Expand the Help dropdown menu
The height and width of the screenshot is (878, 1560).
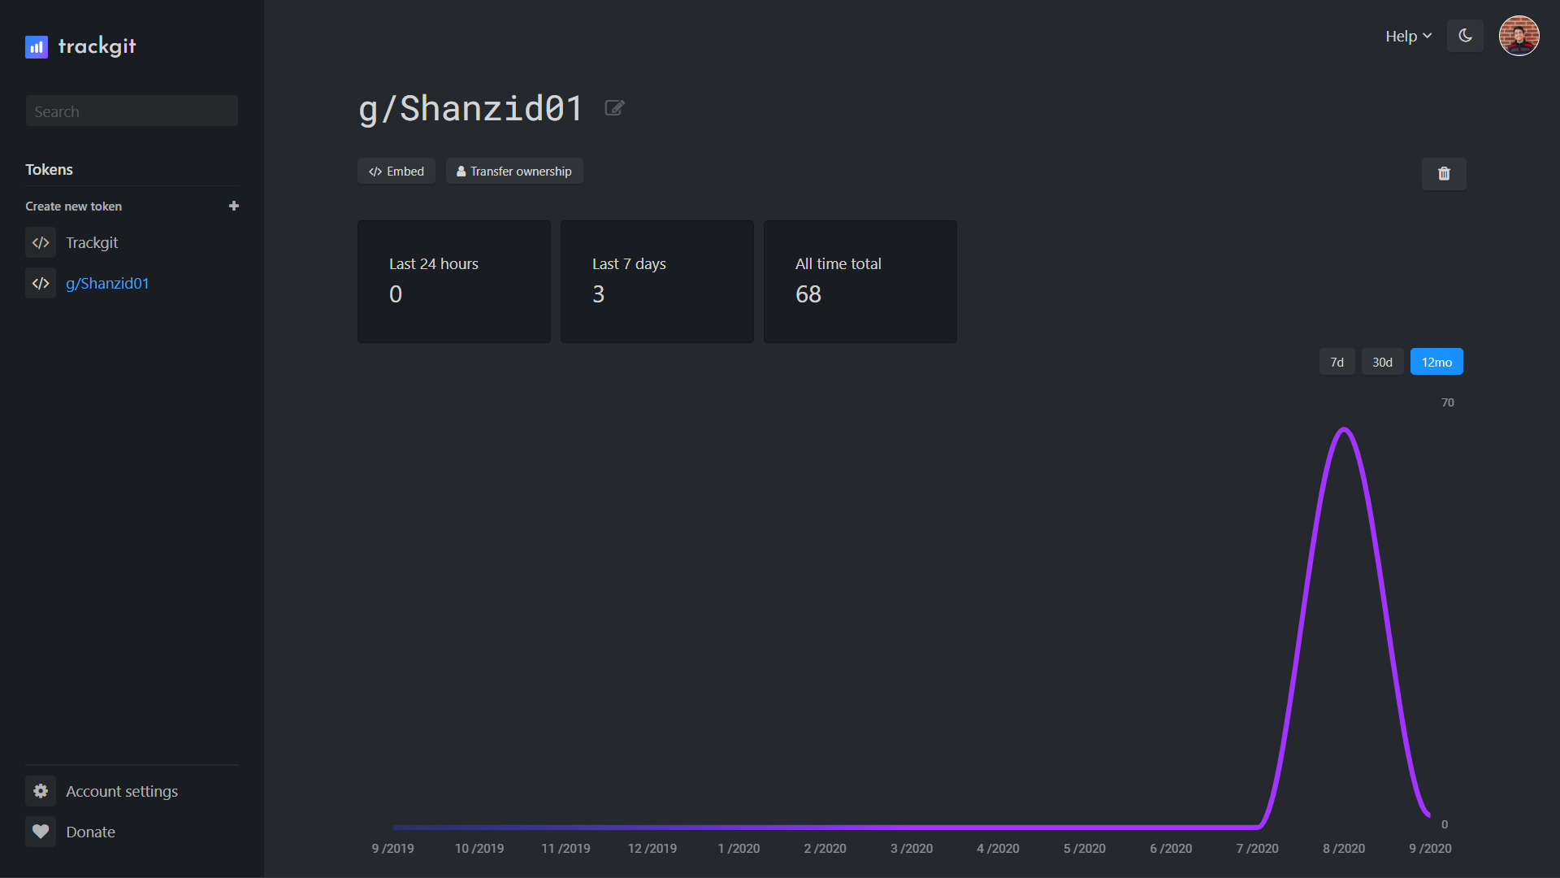point(1408,37)
